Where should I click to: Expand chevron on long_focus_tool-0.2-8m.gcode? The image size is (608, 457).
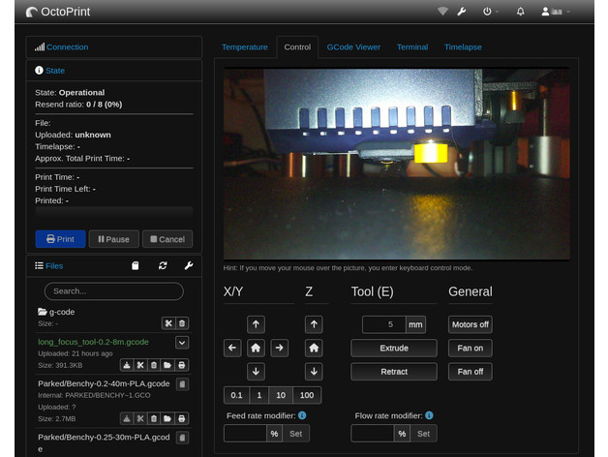pyautogui.click(x=182, y=343)
